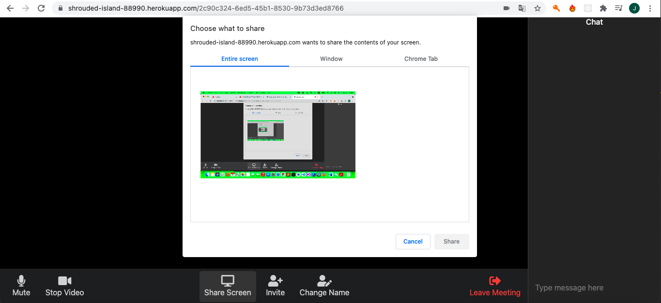Switch to the Chrome Tab option
This screenshot has height=303, width=661.
coord(420,58)
